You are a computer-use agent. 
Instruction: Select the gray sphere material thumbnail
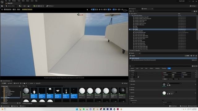pyautogui.click(x=26, y=91)
